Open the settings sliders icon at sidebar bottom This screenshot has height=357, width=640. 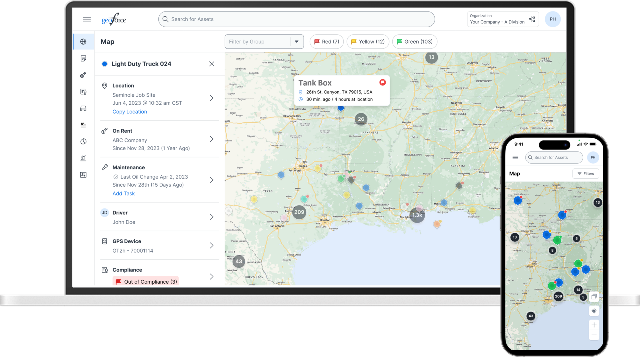coord(83,174)
